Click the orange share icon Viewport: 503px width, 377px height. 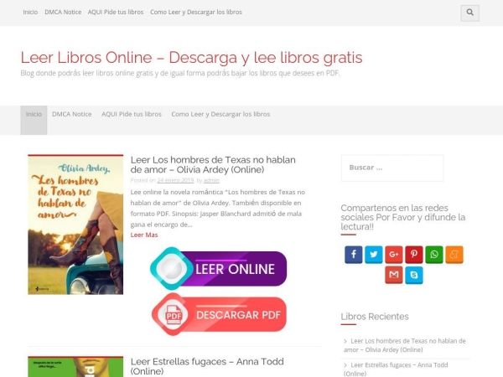454,255
